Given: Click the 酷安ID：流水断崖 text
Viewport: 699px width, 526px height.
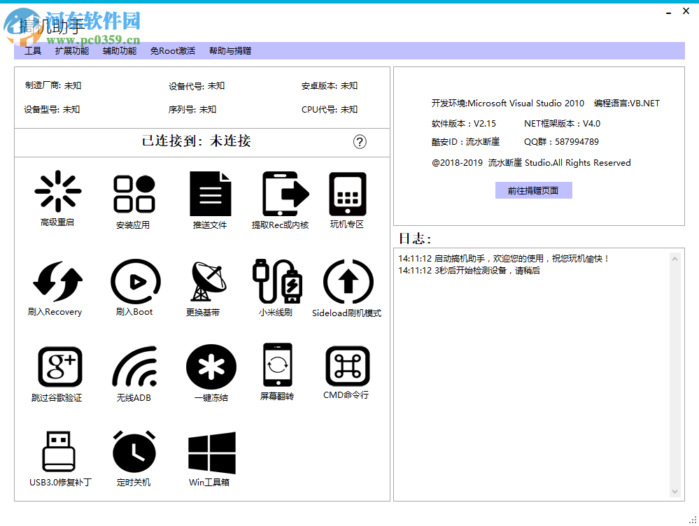Looking at the screenshot, I should pos(465,142).
